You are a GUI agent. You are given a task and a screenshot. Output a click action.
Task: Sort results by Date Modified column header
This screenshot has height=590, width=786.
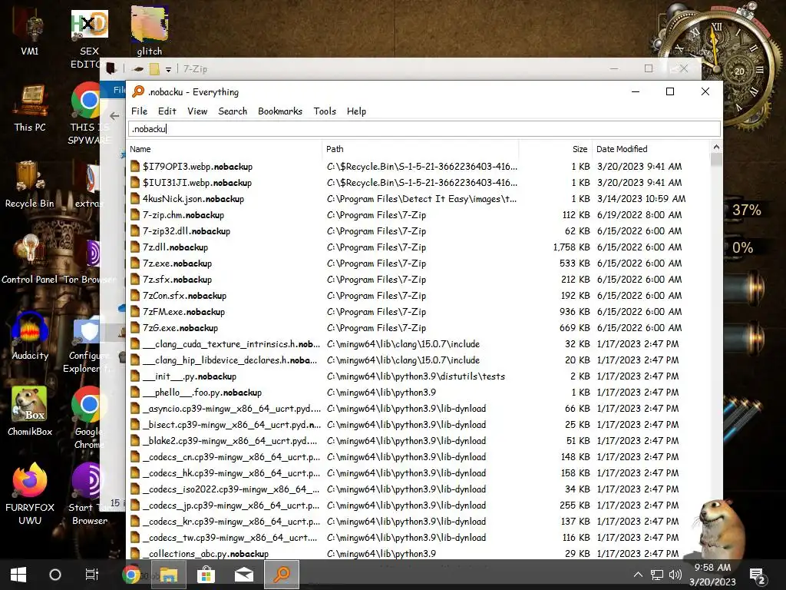(651, 149)
